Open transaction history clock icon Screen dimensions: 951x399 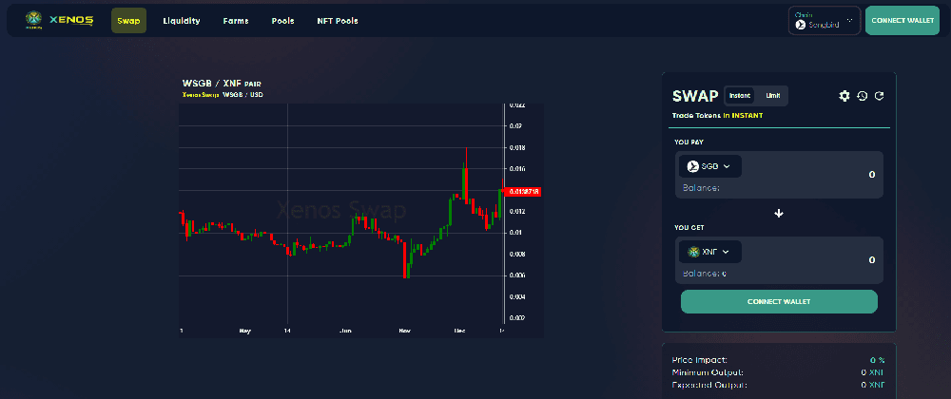tap(862, 96)
